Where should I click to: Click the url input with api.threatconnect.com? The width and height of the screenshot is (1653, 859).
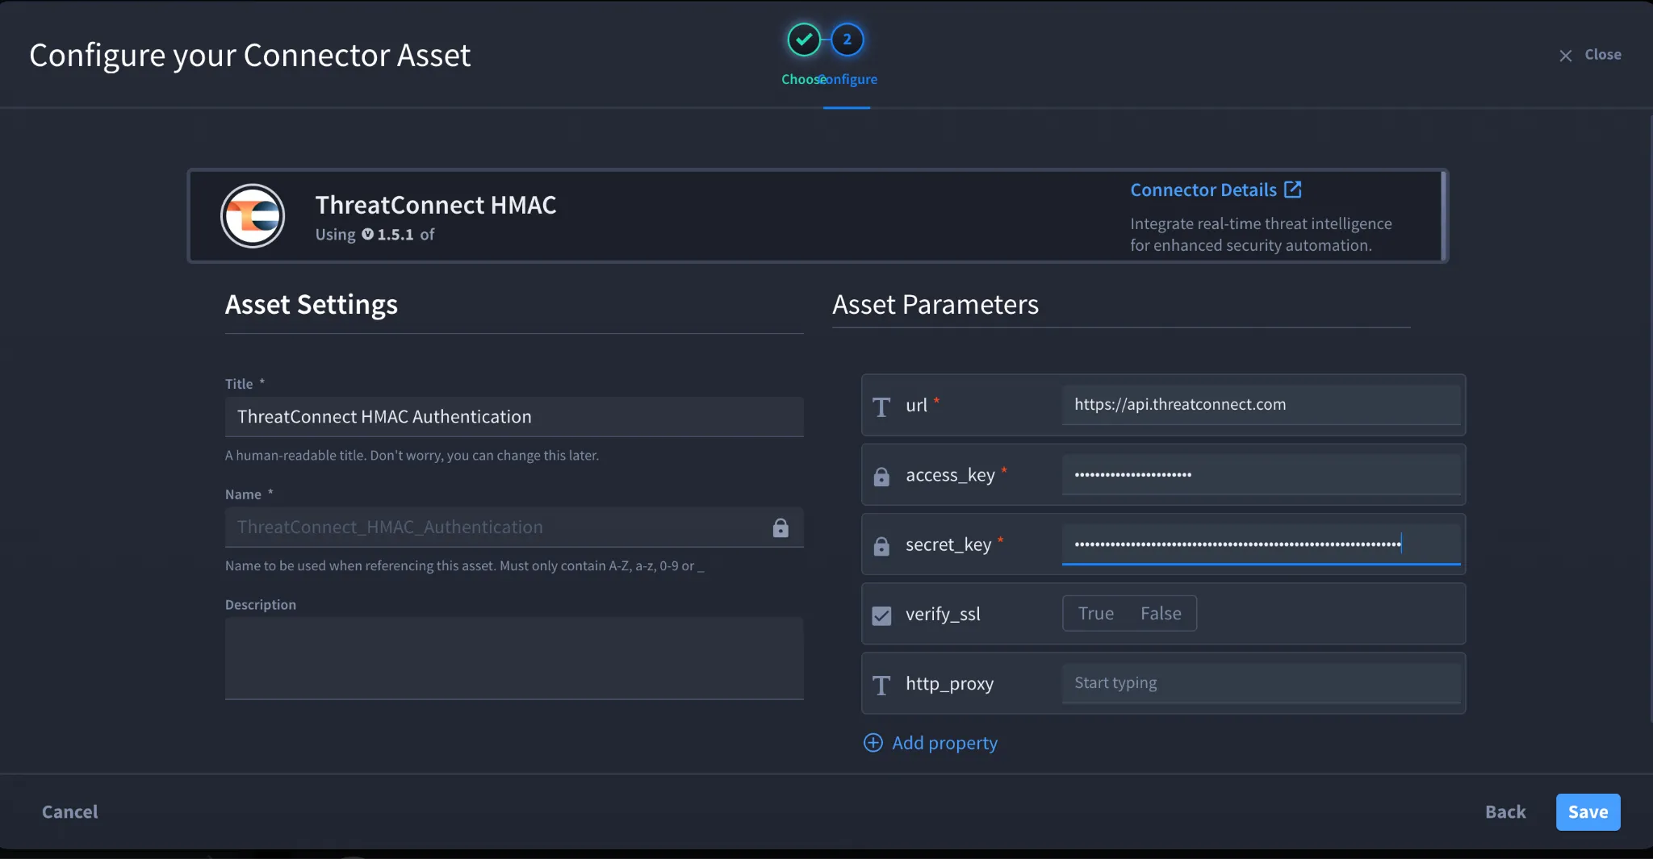pyautogui.click(x=1261, y=405)
